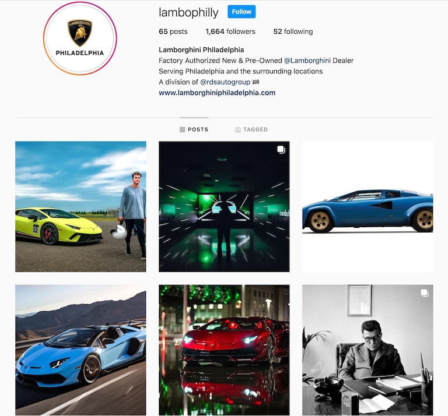Switch to the TAGGED tab

pos(251,129)
